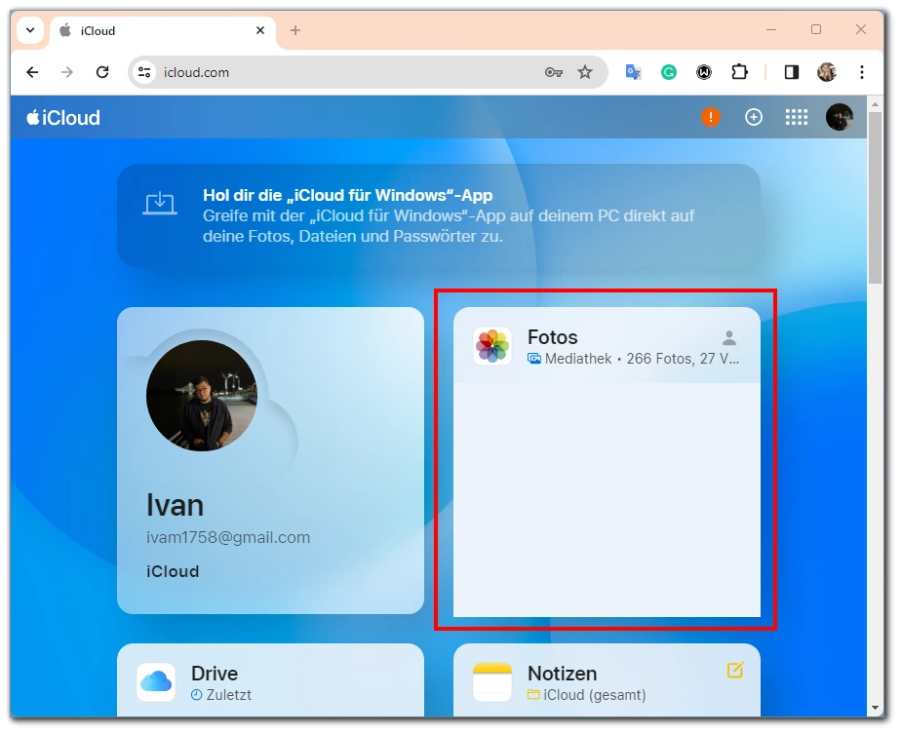Click the name Ivan on profile tile
Image resolution: width=902 pixels, height=735 pixels.
coord(175,505)
